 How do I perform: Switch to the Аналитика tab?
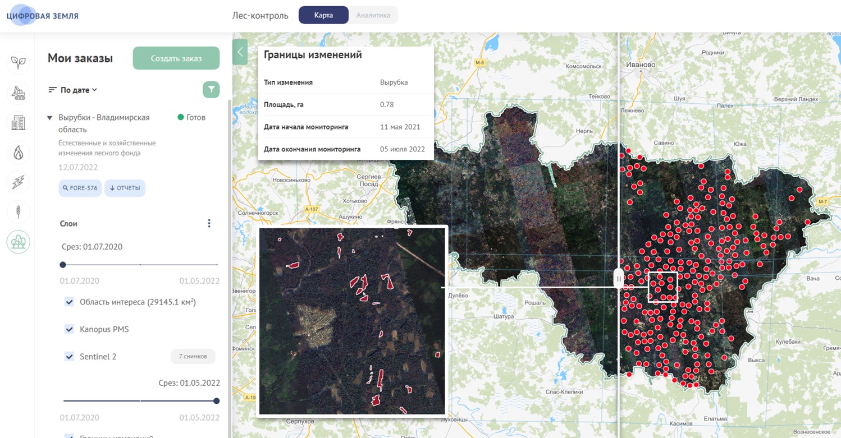pos(373,15)
